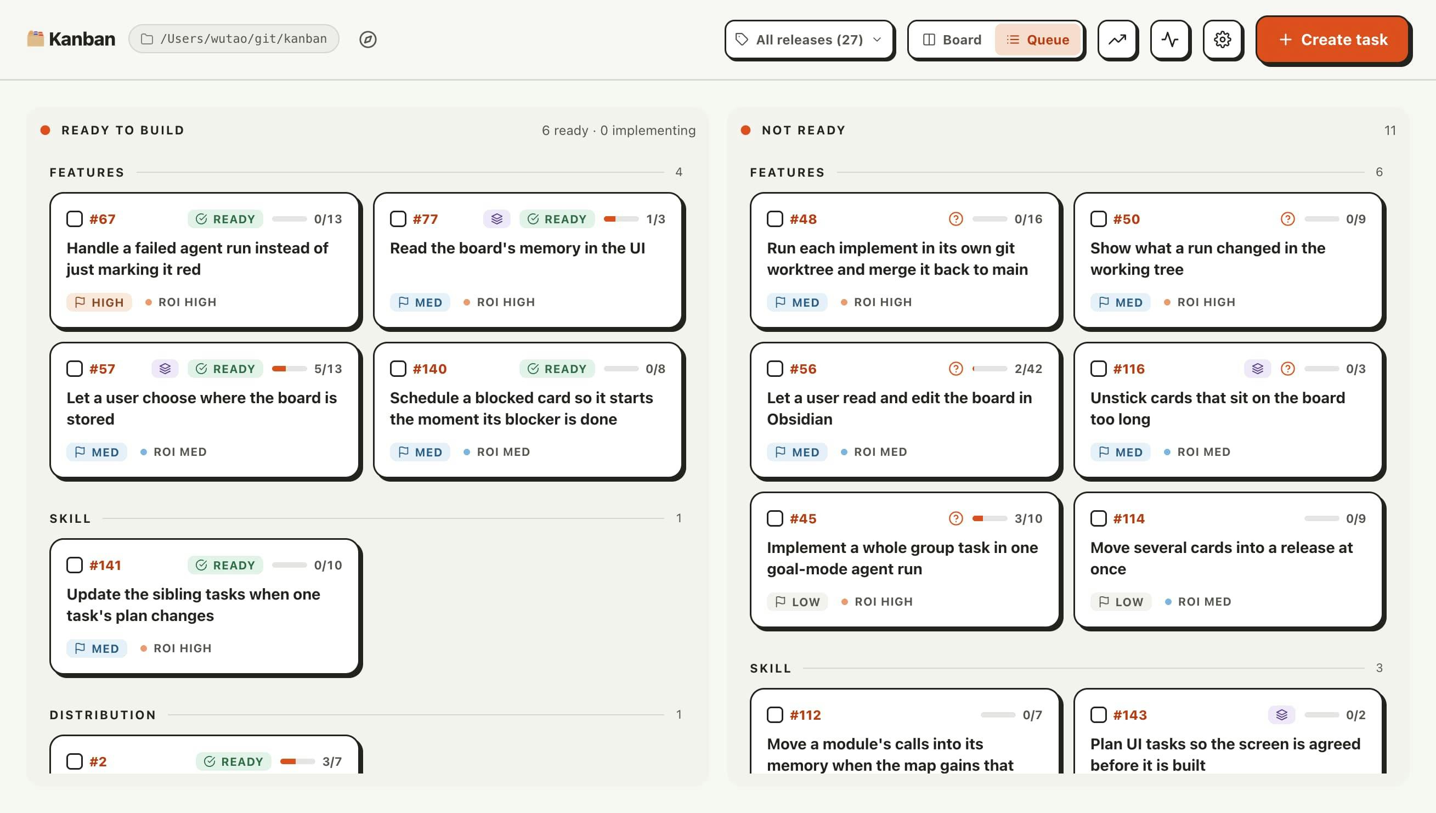Screen dimensions: 1436x813
Task: Click the READY badge on card #67
Action: click(225, 219)
